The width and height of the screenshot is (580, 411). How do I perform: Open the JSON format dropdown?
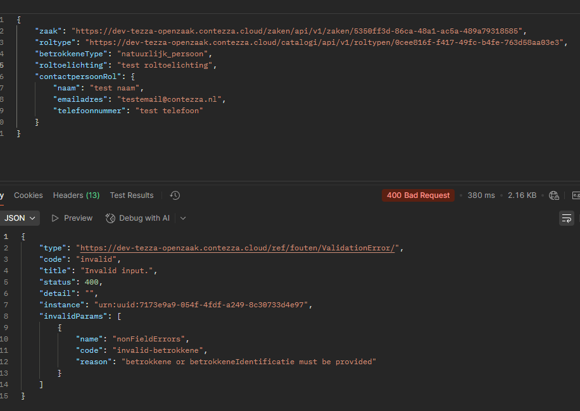[x=20, y=218]
